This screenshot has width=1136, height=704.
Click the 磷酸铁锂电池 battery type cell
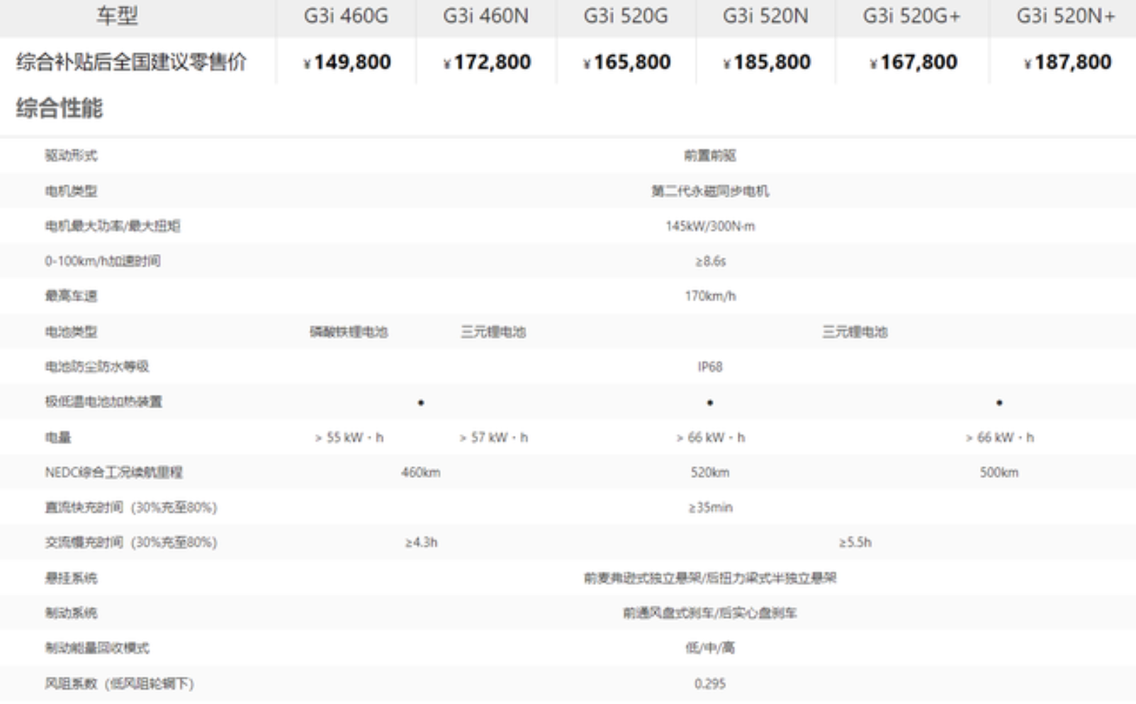[349, 332]
